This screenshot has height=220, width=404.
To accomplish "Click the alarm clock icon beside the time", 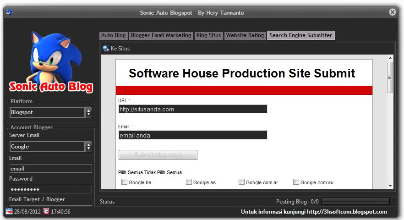I will click(x=46, y=211).
